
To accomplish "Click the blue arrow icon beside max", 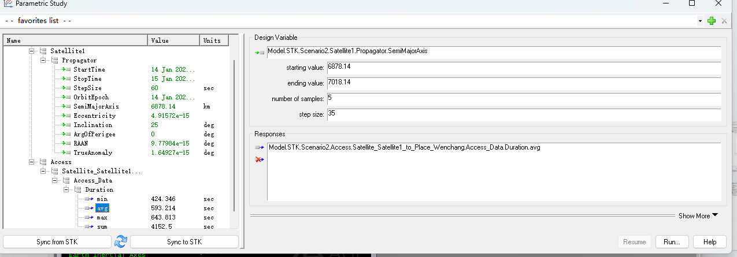I will click(89, 217).
